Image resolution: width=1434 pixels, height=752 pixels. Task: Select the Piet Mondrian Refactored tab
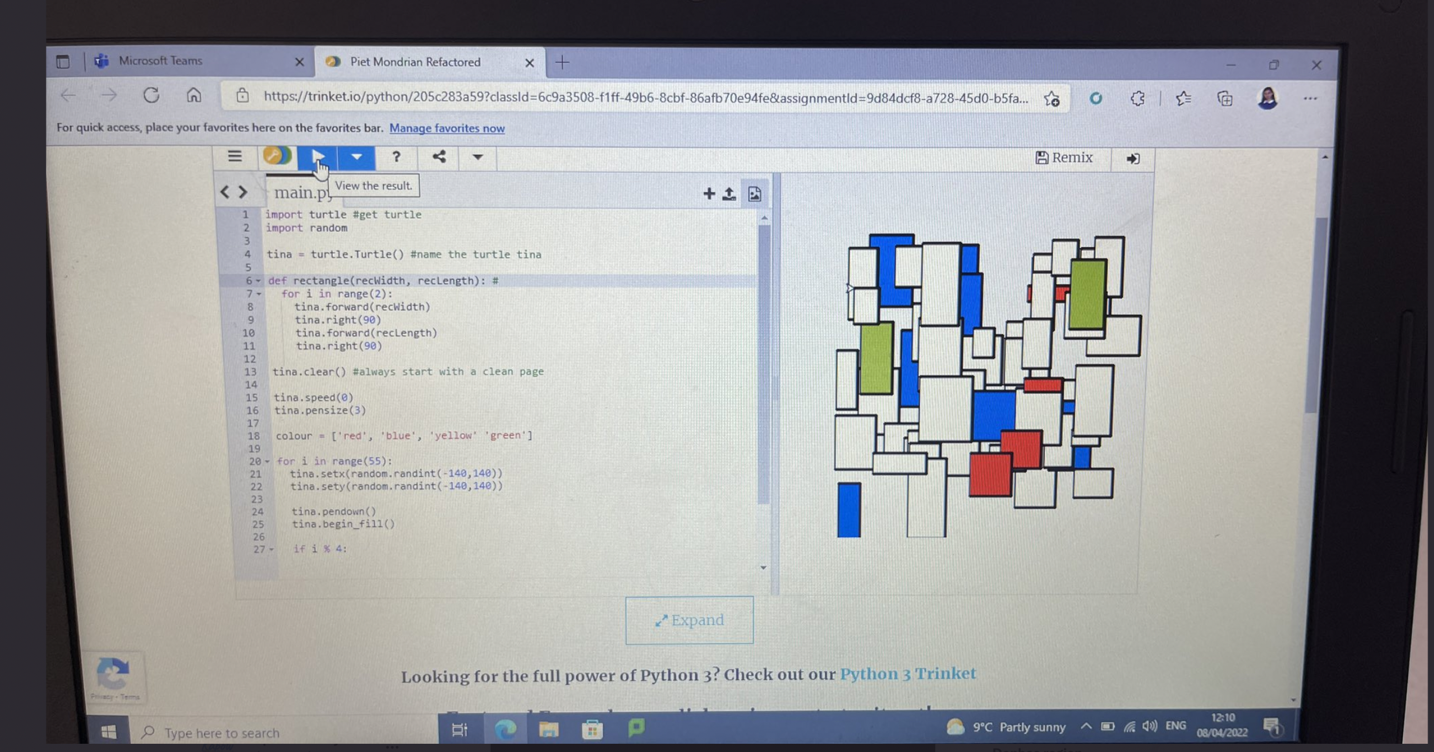click(430, 62)
